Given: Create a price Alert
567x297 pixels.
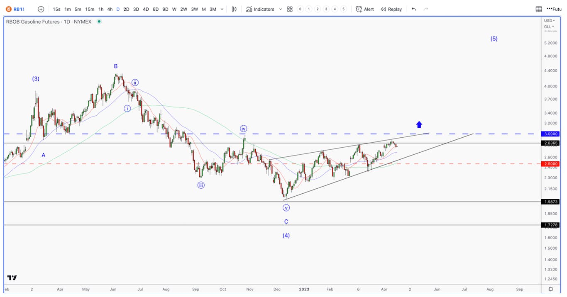Looking at the screenshot, I should click(365, 9).
